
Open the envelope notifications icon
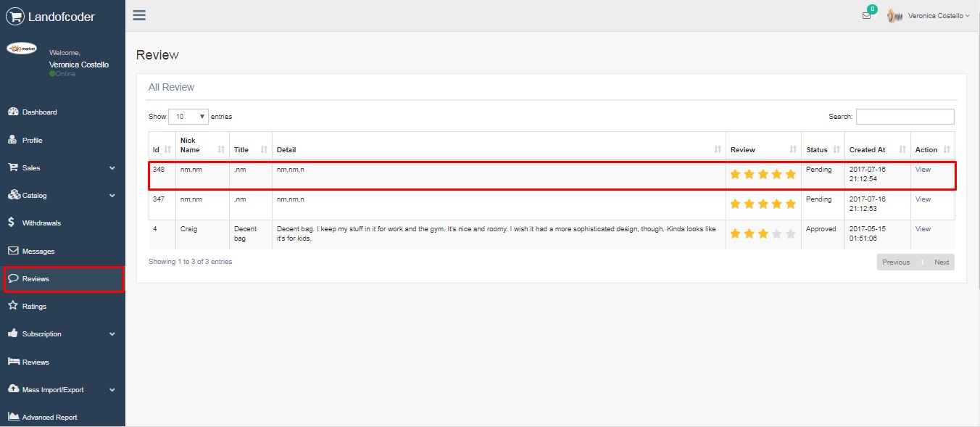pos(866,15)
